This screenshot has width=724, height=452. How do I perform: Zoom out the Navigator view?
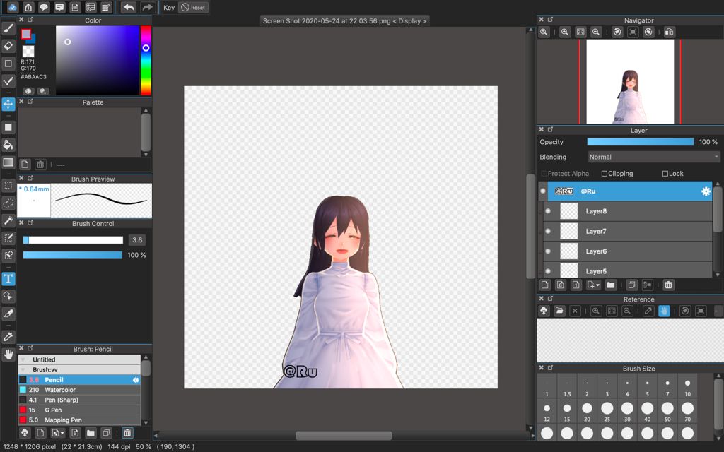click(x=595, y=32)
